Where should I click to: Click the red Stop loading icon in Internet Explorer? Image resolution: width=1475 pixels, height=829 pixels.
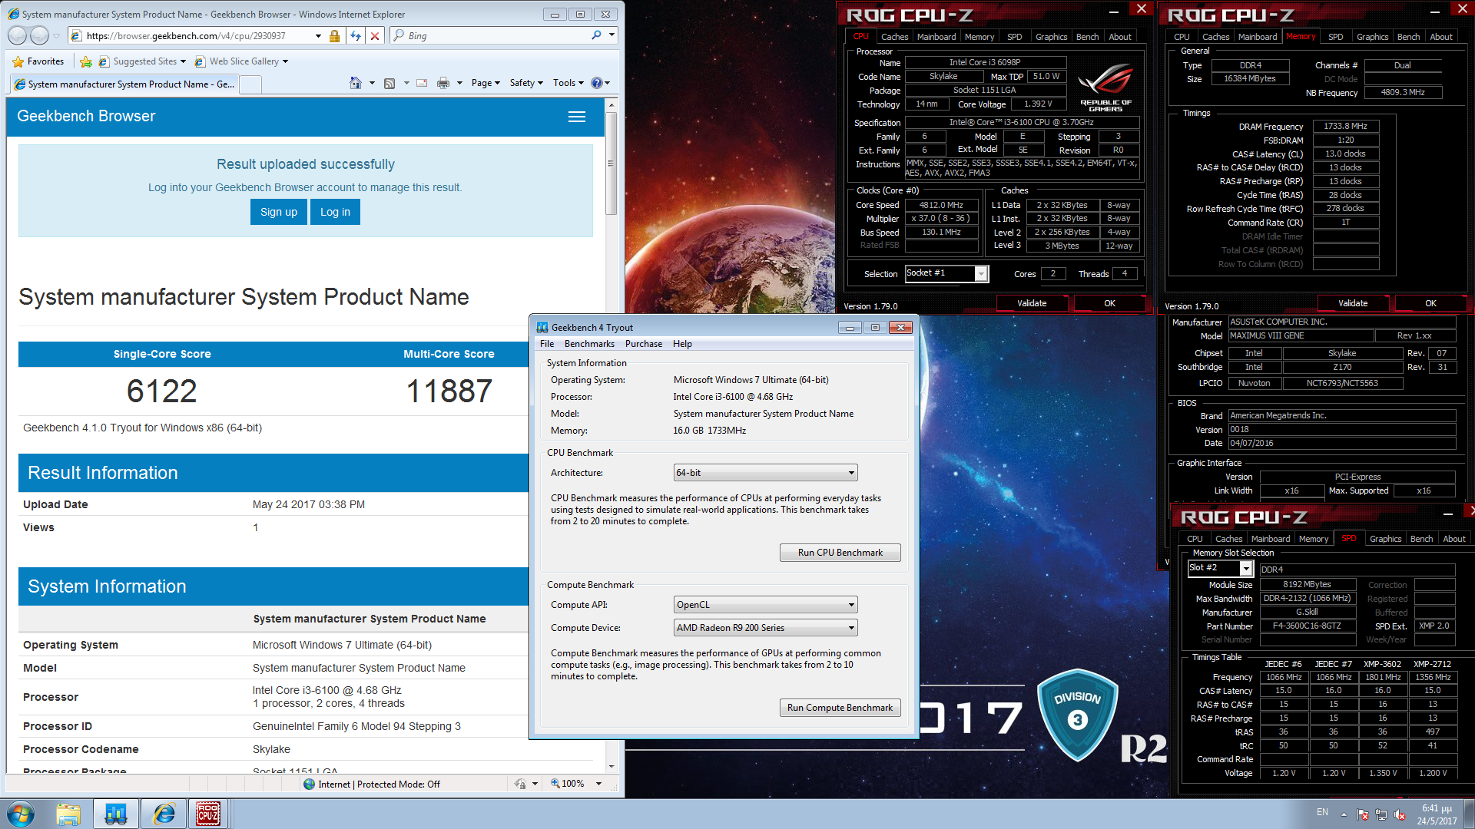point(375,35)
